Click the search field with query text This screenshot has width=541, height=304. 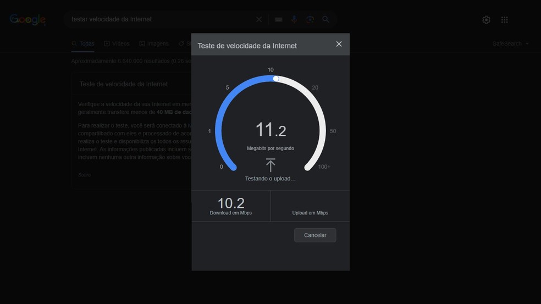[x=159, y=19]
